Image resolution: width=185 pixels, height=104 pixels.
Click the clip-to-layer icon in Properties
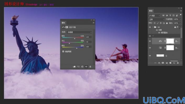point(74,67)
